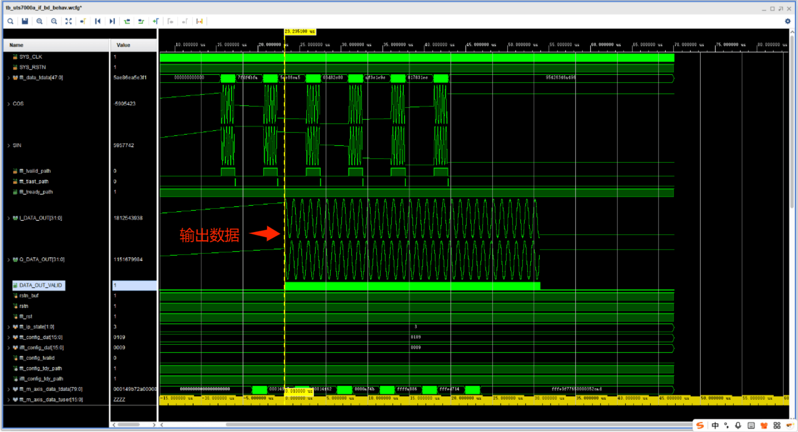Expand the fft_data_tdata[47:0] signal bus

tap(9, 77)
